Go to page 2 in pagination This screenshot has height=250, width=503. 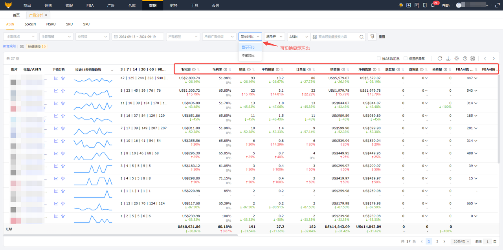pos(437,242)
